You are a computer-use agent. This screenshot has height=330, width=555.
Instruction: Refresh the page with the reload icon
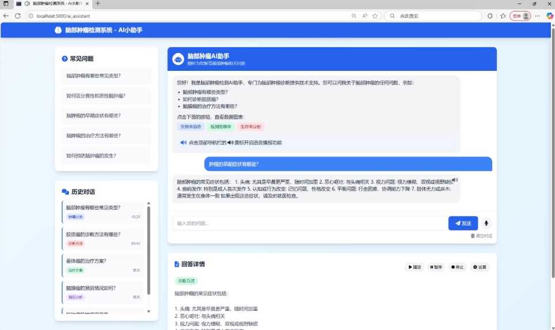pyautogui.click(x=18, y=16)
